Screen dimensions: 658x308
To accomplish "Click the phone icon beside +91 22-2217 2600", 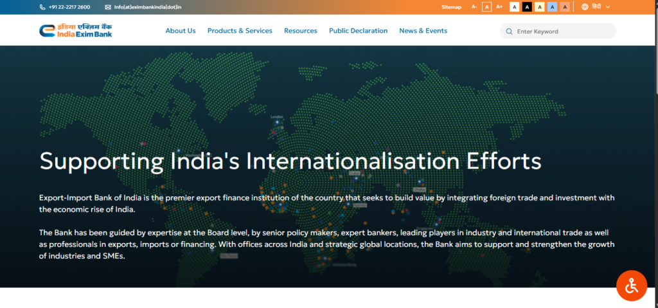I will 42,7.
